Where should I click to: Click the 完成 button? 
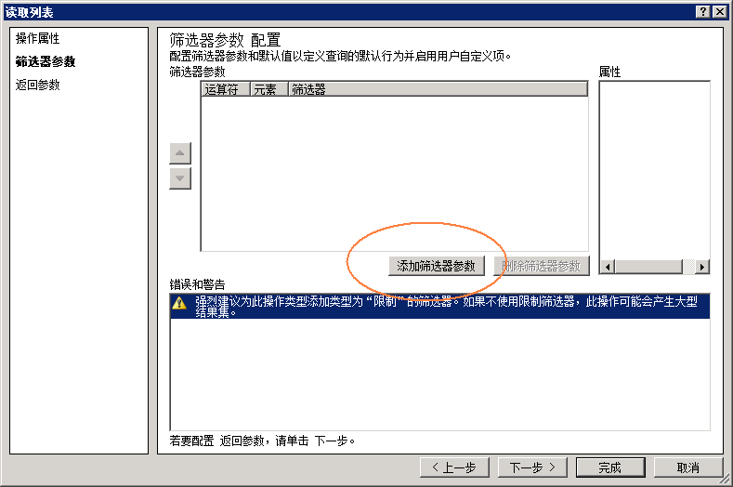(x=610, y=467)
